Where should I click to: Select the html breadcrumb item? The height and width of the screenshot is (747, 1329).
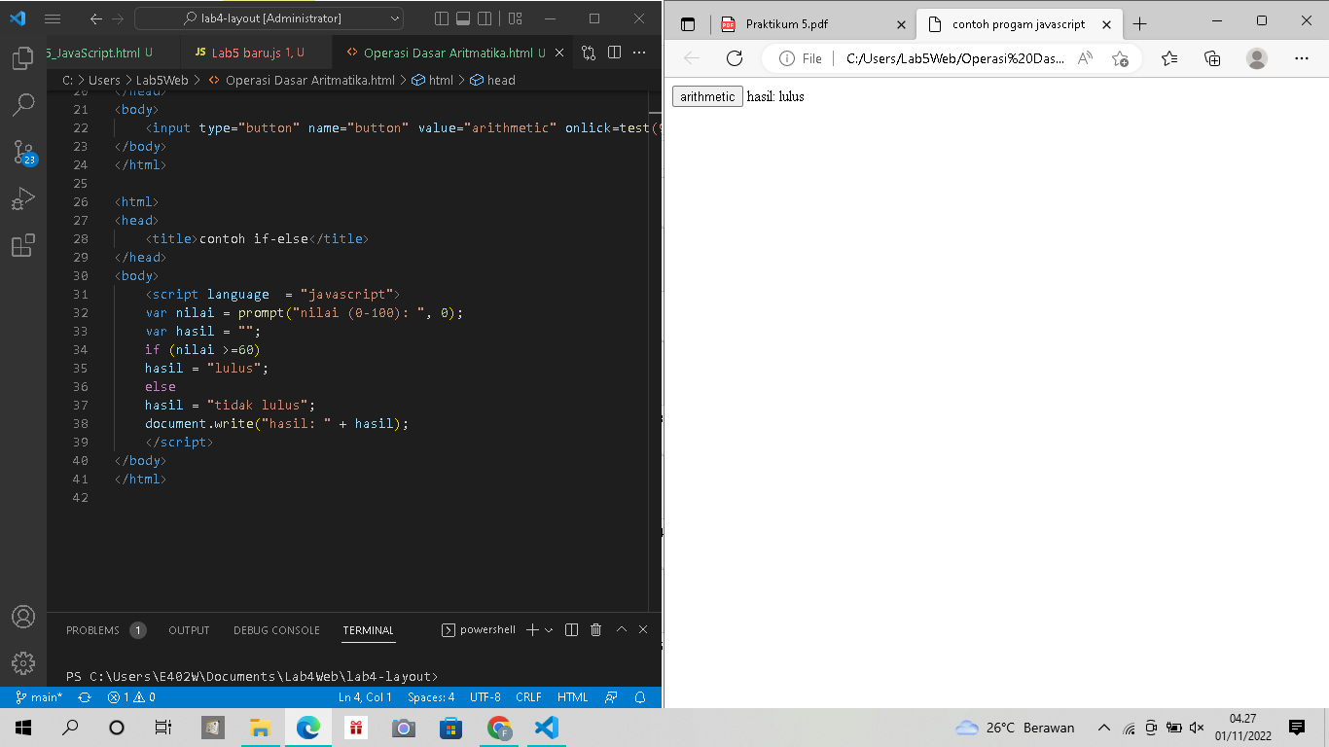[x=433, y=80]
